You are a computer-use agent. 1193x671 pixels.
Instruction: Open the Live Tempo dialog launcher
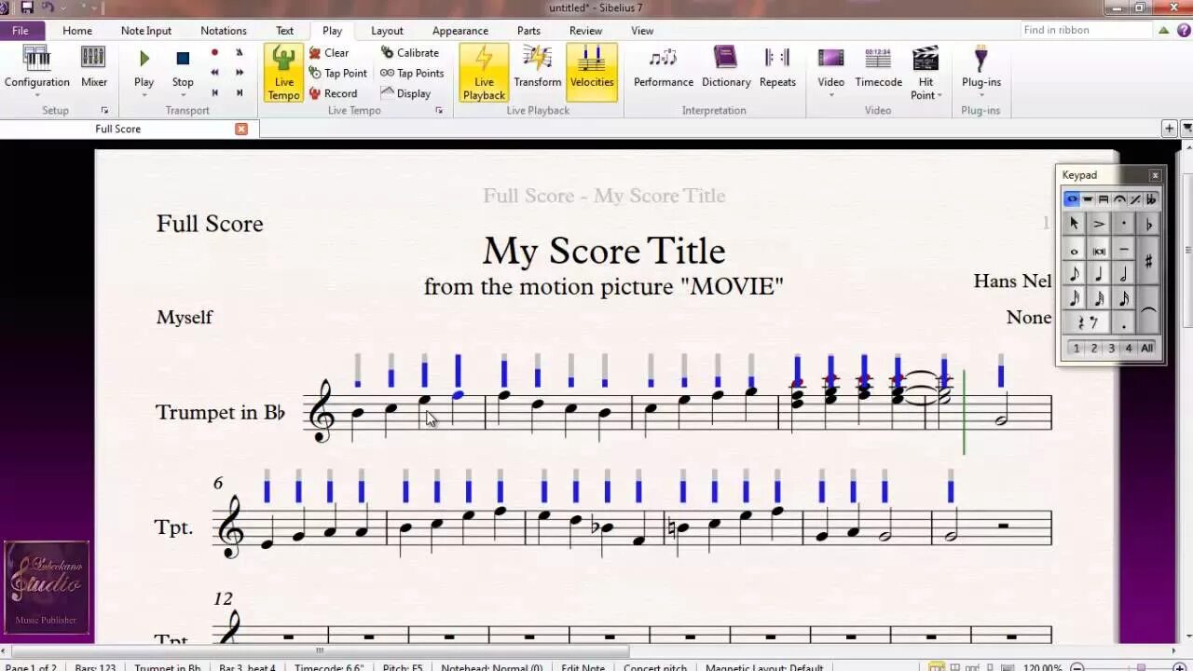pos(439,111)
